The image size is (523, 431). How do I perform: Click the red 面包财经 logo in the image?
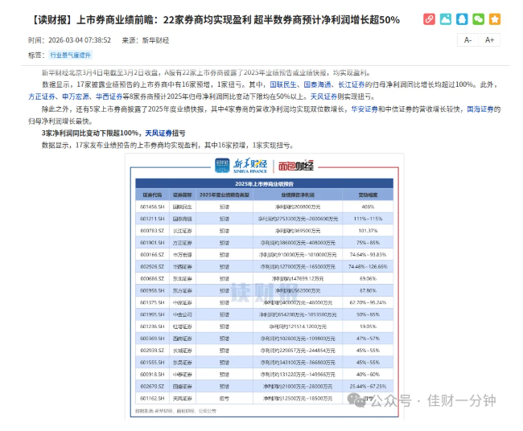click(x=296, y=166)
